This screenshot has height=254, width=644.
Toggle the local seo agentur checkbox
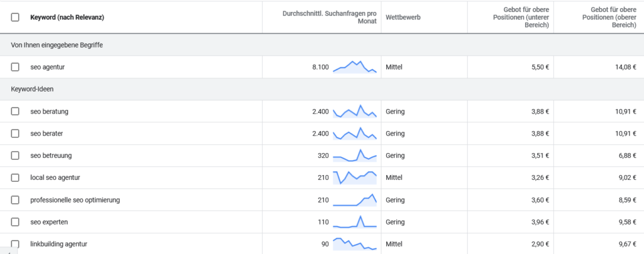point(15,177)
